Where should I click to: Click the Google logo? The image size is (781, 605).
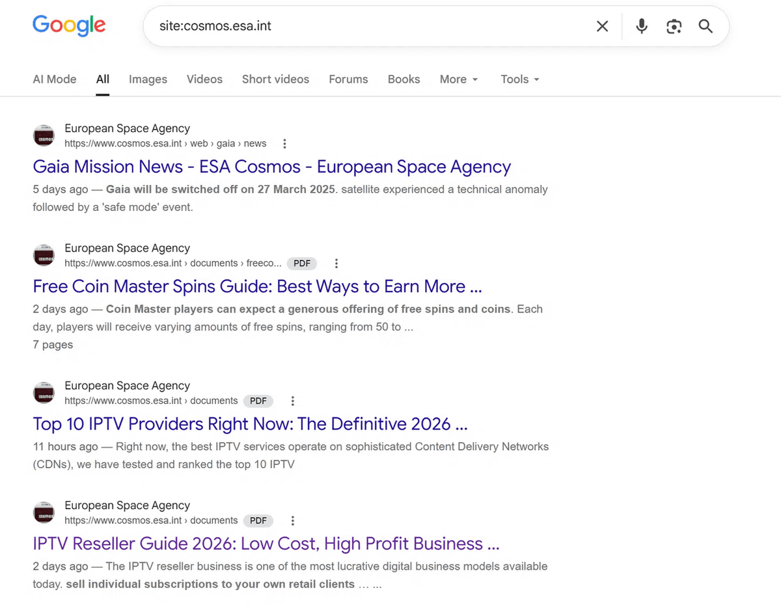click(x=69, y=25)
